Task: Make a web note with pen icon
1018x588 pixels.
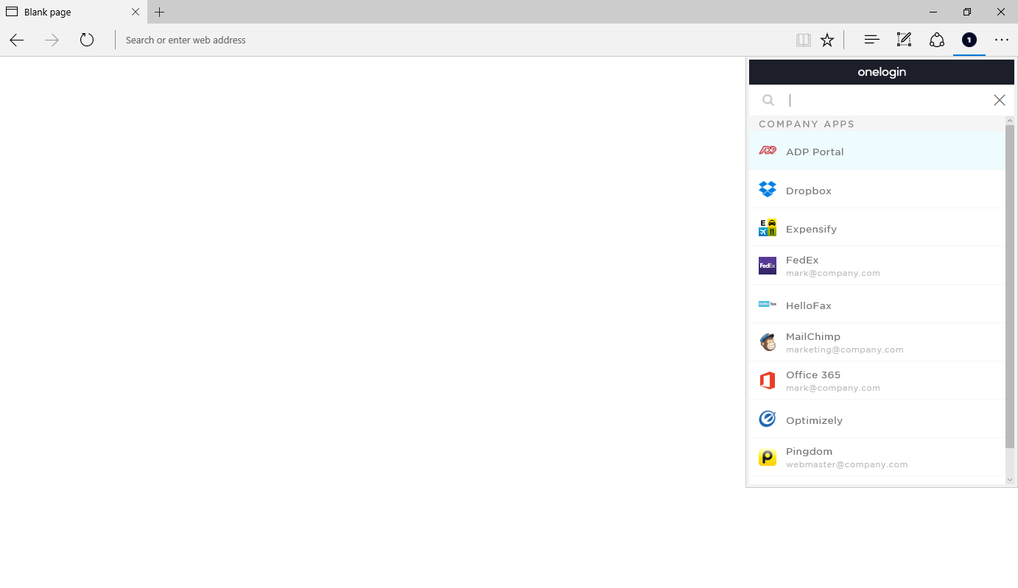Action: (x=904, y=40)
